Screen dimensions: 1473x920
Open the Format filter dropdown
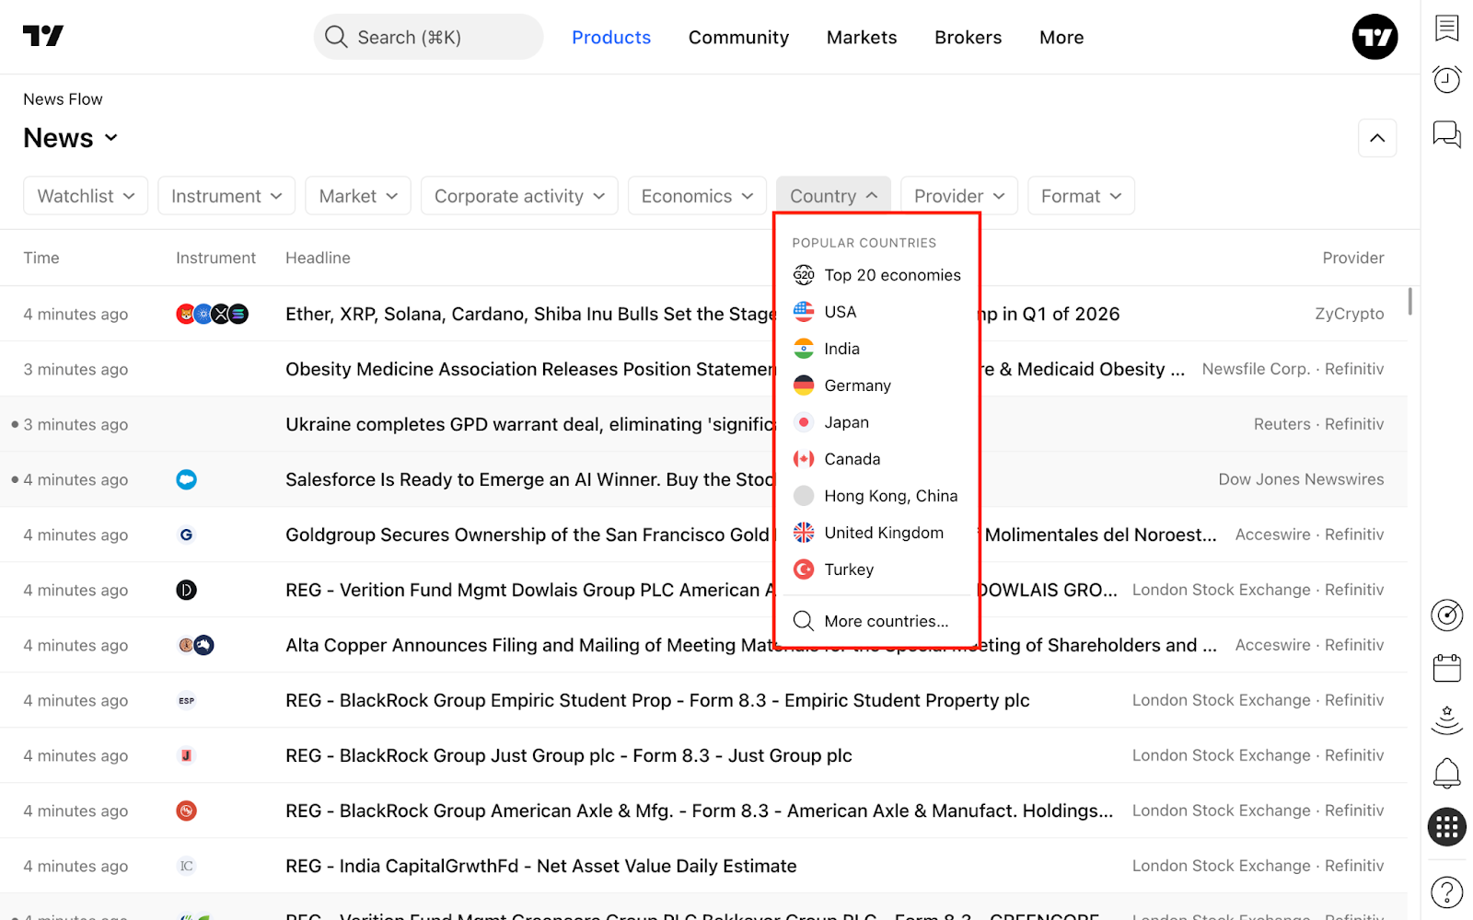coord(1081,196)
